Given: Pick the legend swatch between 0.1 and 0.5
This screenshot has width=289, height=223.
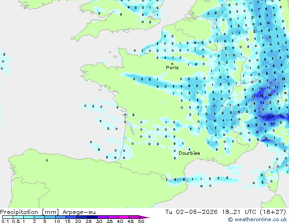Looking at the screenshot, I should [8, 217].
